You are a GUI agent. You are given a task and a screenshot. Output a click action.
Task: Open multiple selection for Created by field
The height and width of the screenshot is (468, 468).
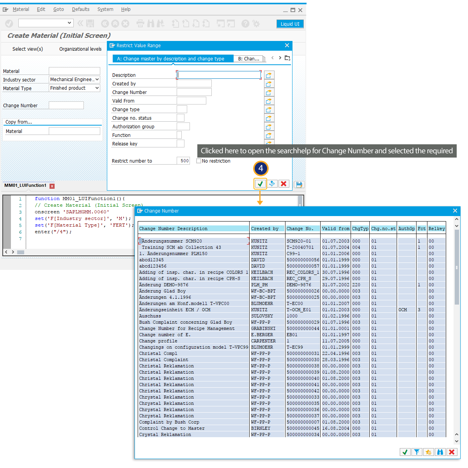tap(269, 83)
